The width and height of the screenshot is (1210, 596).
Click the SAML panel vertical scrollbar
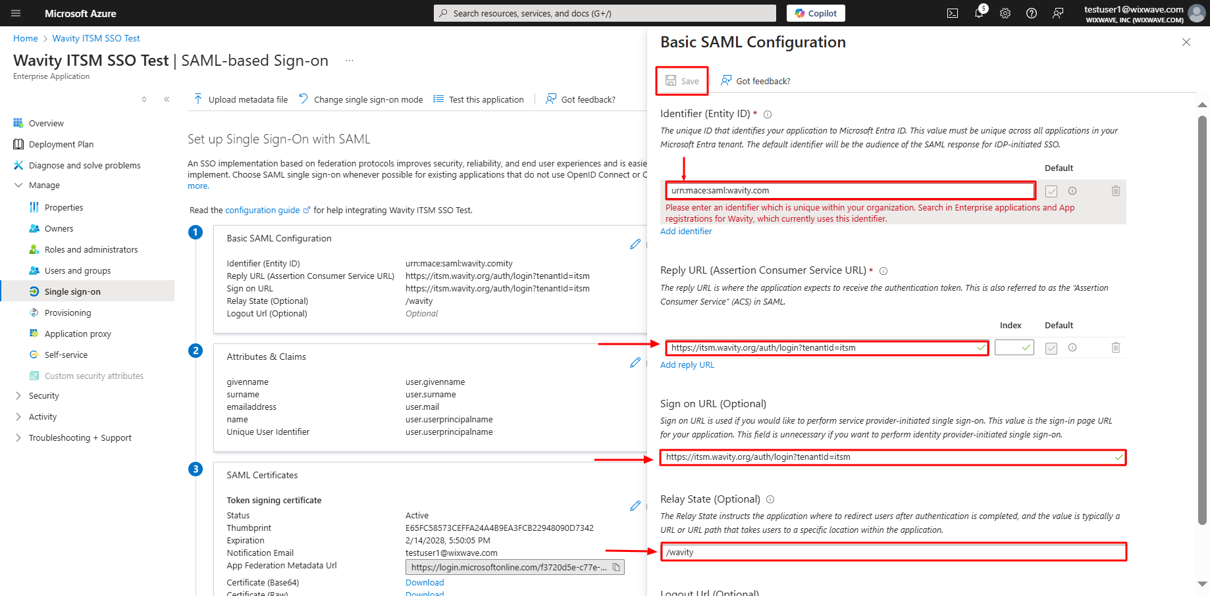point(1202,320)
